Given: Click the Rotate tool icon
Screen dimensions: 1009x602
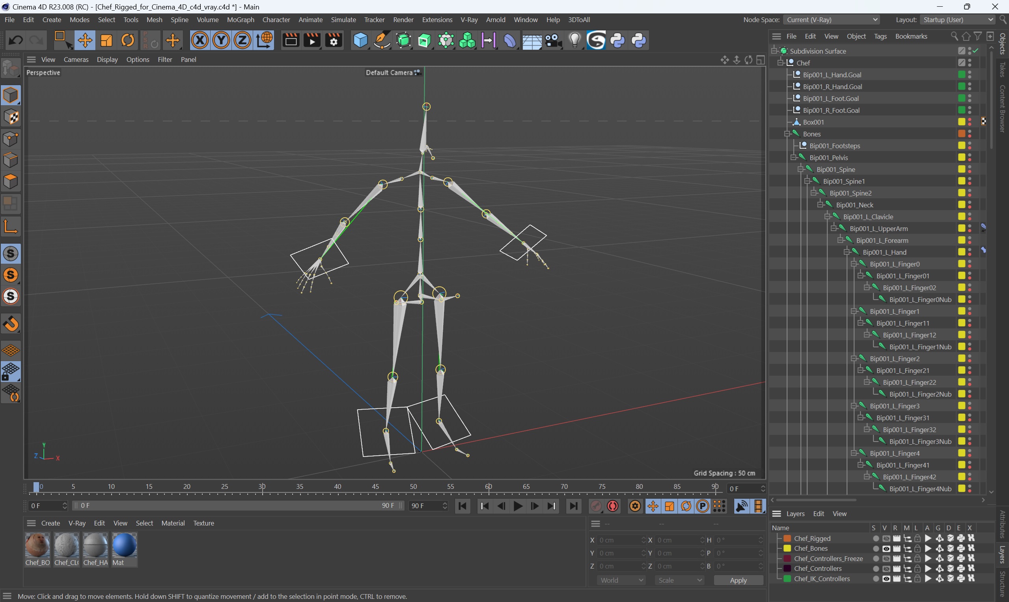Looking at the screenshot, I should [127, 40].
